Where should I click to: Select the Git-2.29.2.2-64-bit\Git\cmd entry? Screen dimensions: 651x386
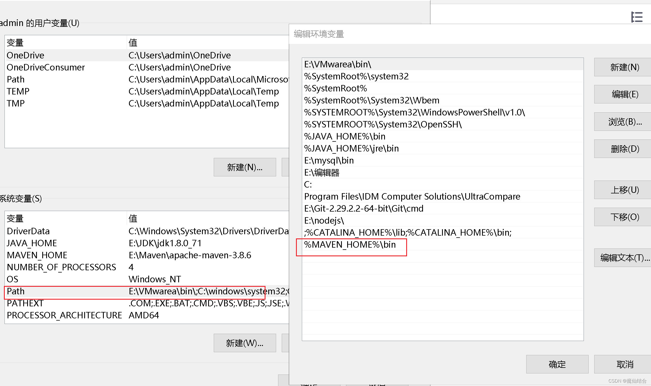(x=443, y=209)
